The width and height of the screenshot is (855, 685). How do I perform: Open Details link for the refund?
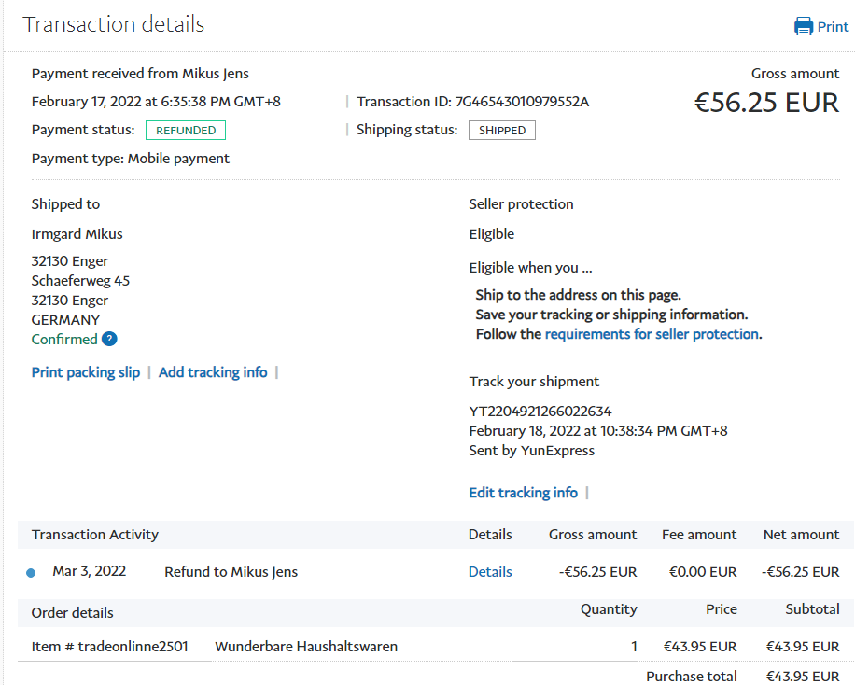tap(490, 572)
